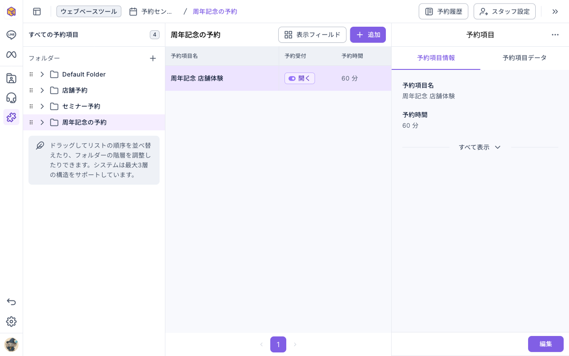Switch to the 予約項目情報 tab
Viewport: 569px width, 356px height.
coord(436,58)
